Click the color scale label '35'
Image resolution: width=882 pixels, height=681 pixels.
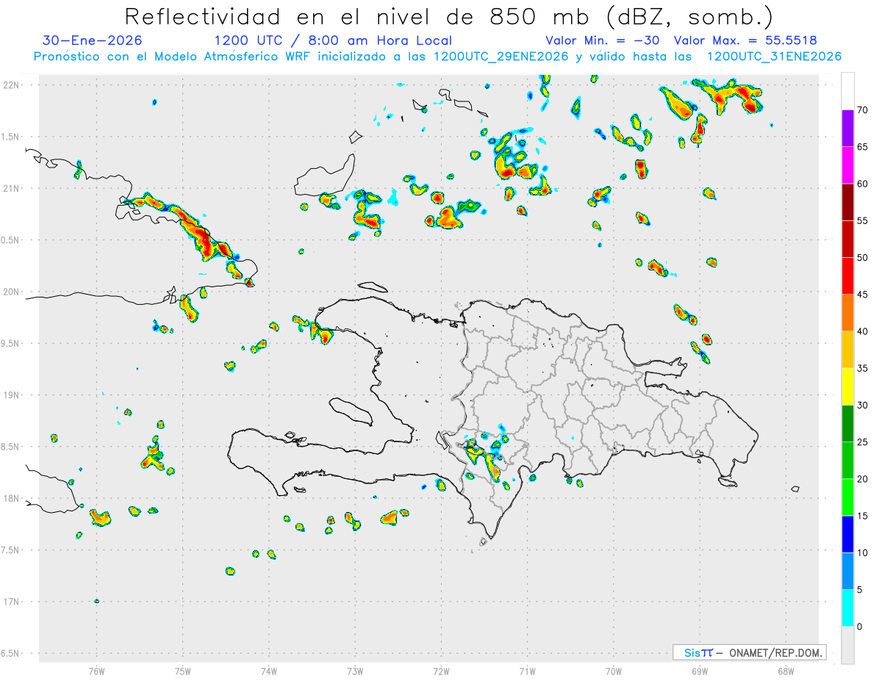[862, 368]
